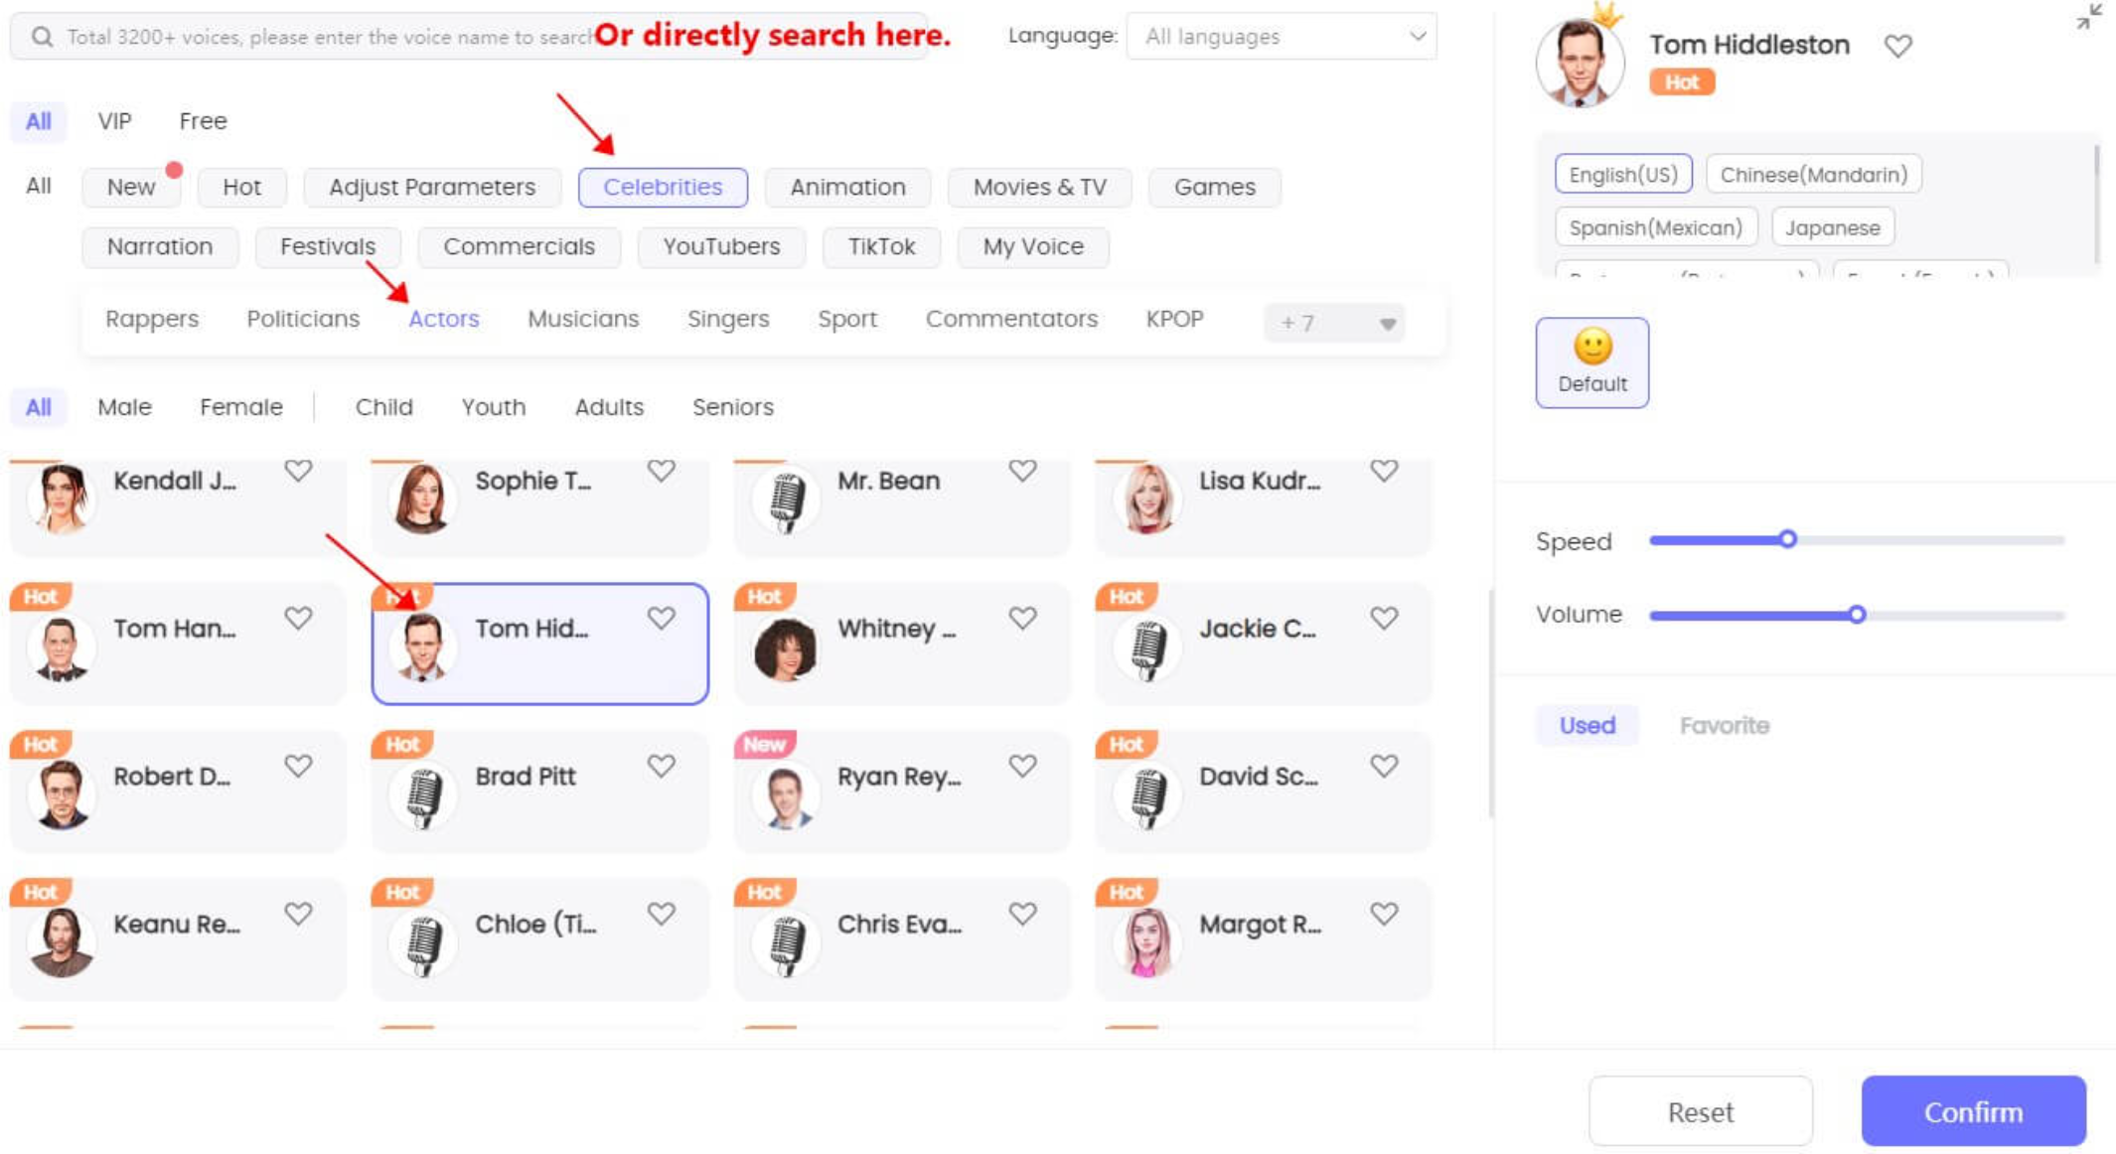
Task: Click the search magnifier icon
Action: click(42, 37)
